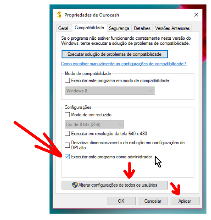
Task: Open the Windows 8 compatibility dropdown
Action: [110, 91]
